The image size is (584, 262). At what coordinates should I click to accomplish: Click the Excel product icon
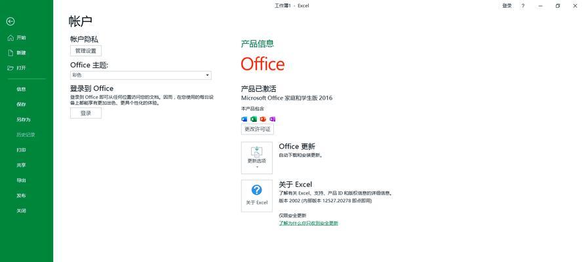(x=254, y=119)
